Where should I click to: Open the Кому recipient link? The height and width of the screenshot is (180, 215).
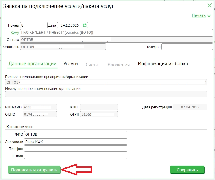15,32
